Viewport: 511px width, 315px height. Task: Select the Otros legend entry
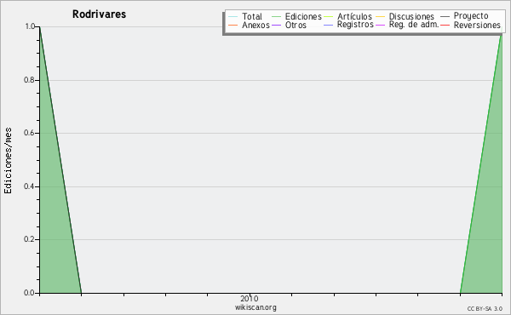(x=289, y=25)
